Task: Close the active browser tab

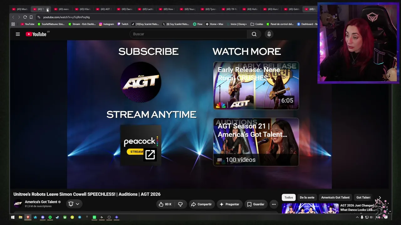Action: [x=48, y=9]
